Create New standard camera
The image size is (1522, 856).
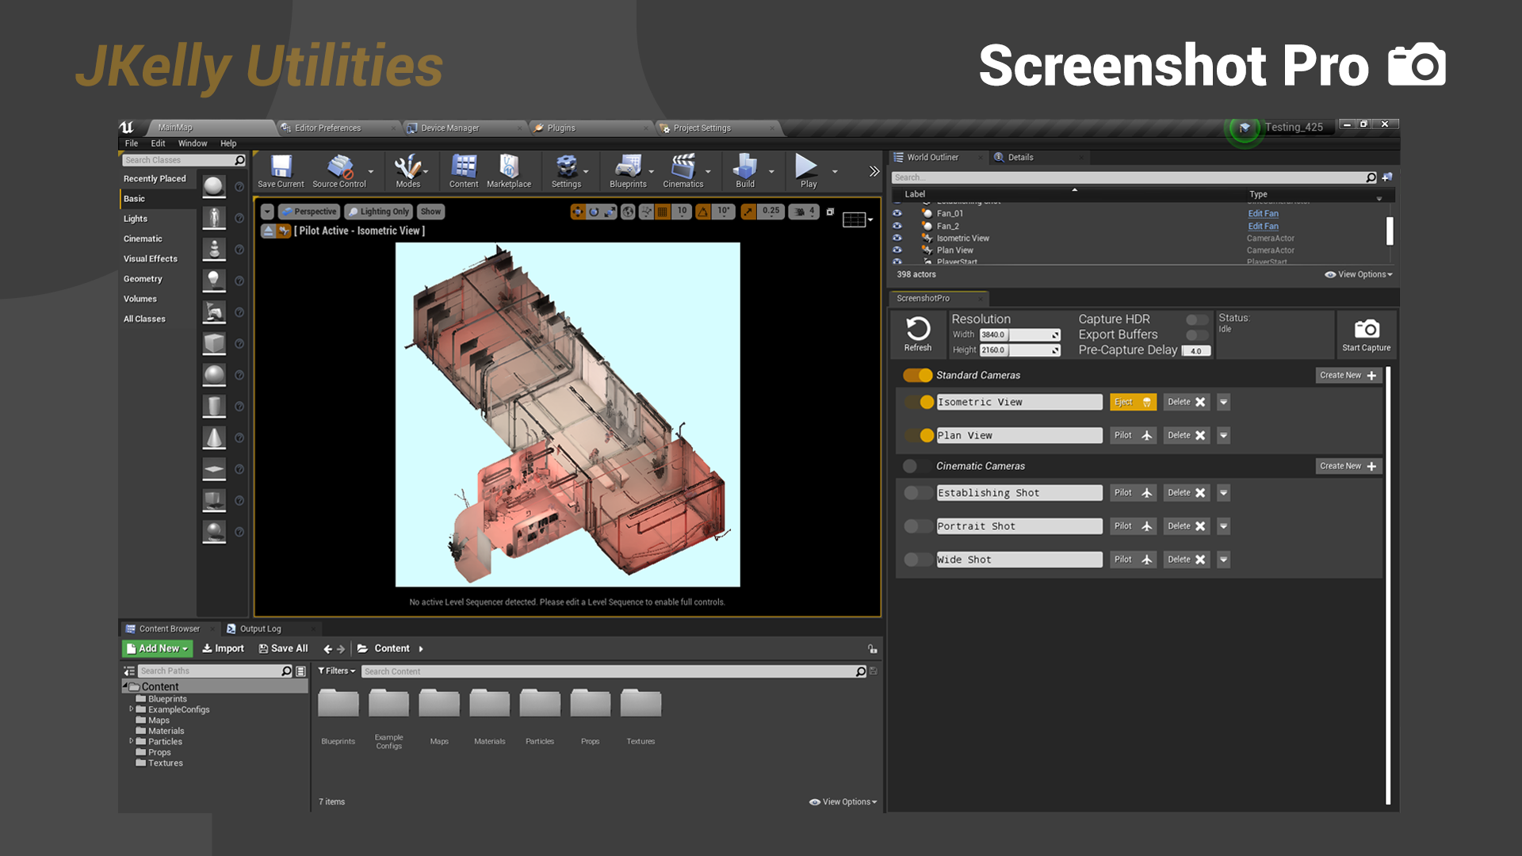point(1348,376)
